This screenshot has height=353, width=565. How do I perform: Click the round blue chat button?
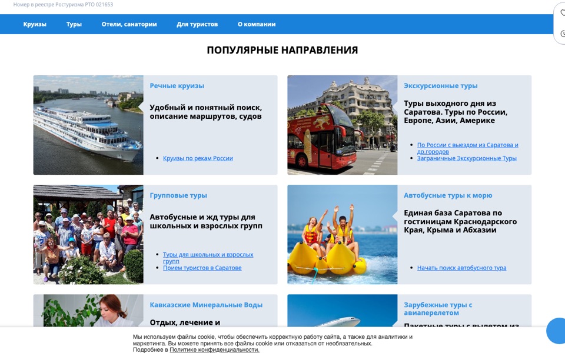point(556,331)
